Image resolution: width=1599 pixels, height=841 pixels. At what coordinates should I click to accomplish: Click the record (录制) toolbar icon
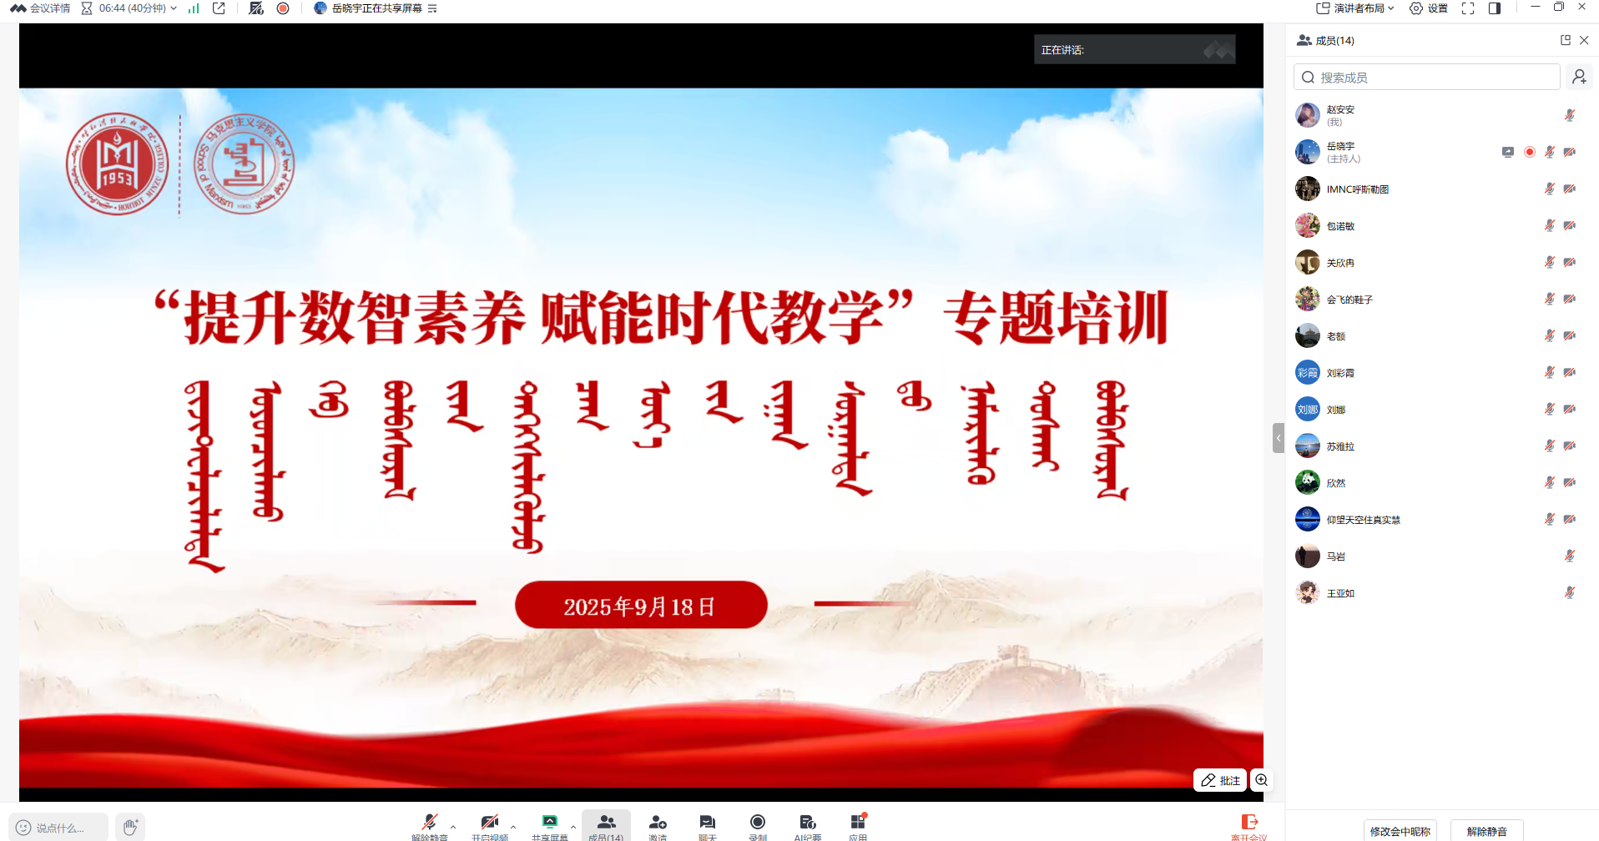point(757,823)
